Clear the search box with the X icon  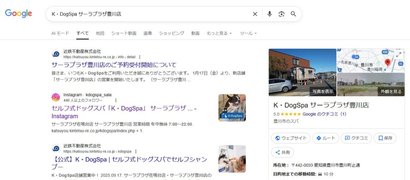(255, 14)
